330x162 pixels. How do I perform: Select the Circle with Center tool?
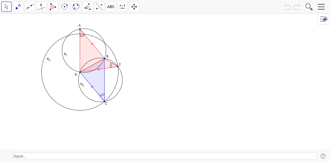(64, 7)
